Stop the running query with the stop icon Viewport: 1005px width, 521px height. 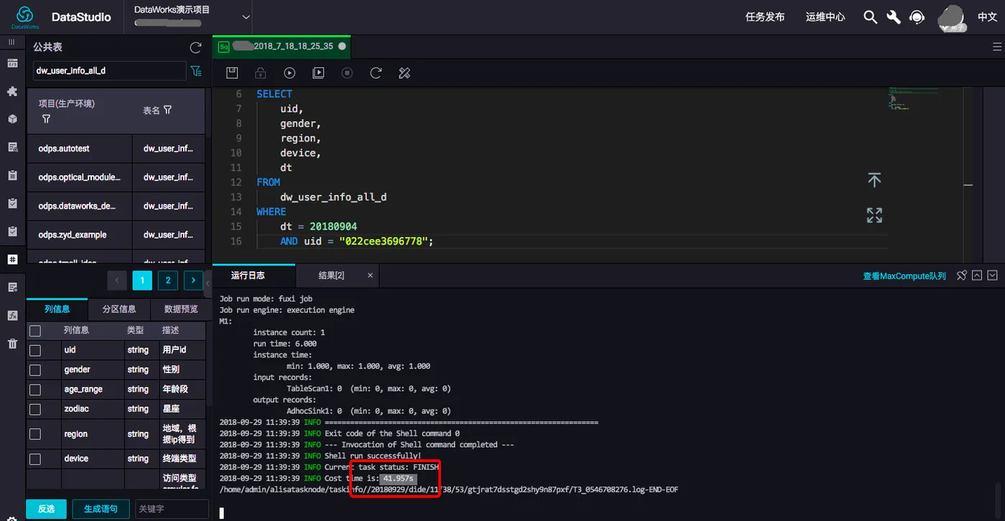347,72
